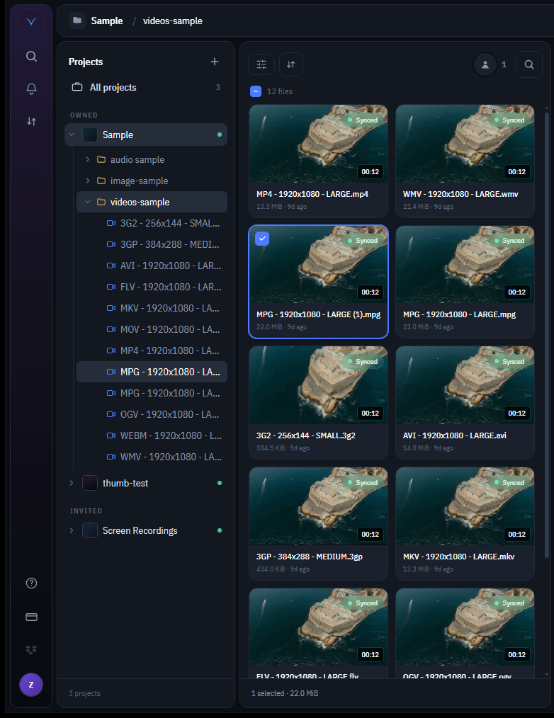Screen dimensions: 554x718
Task: Click '12 files' count label
Action: click(280, 91)
